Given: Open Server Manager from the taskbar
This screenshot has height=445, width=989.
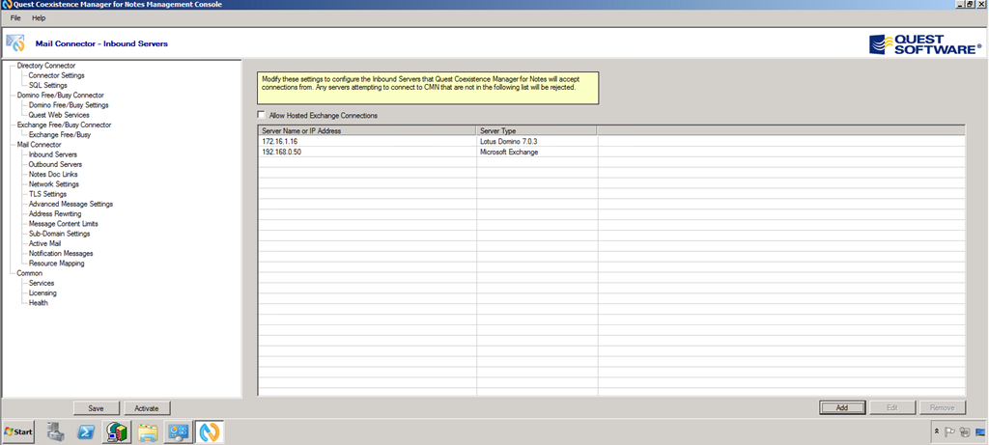Looking at the screenshot, I should point(56,431).
